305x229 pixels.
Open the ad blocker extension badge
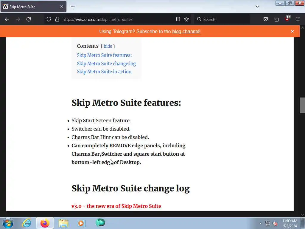tap(287, 19)
